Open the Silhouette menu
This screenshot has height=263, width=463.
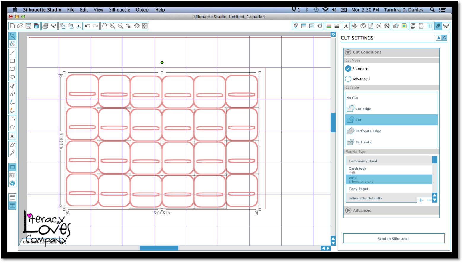[119, 10]
